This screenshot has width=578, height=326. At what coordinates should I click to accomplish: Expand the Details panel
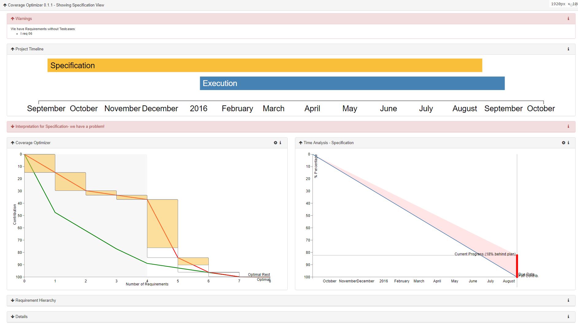13,317
